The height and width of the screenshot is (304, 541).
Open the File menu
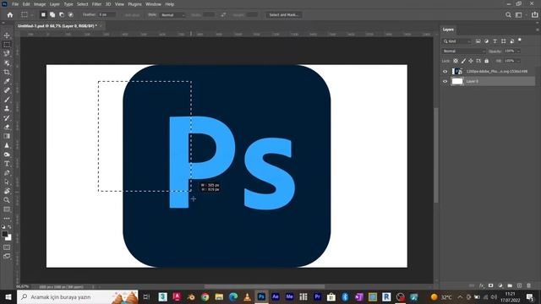pos(15,4)
